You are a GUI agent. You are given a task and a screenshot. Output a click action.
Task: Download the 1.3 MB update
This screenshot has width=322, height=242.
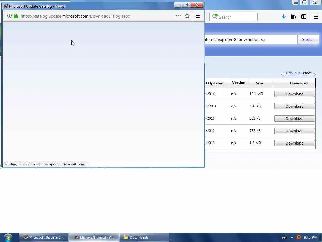coord(294,143)
